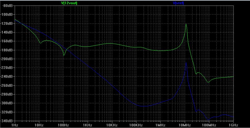250x128 pixels.
Task: Click the 1Hz frequency label
Action: pos(15,125)
